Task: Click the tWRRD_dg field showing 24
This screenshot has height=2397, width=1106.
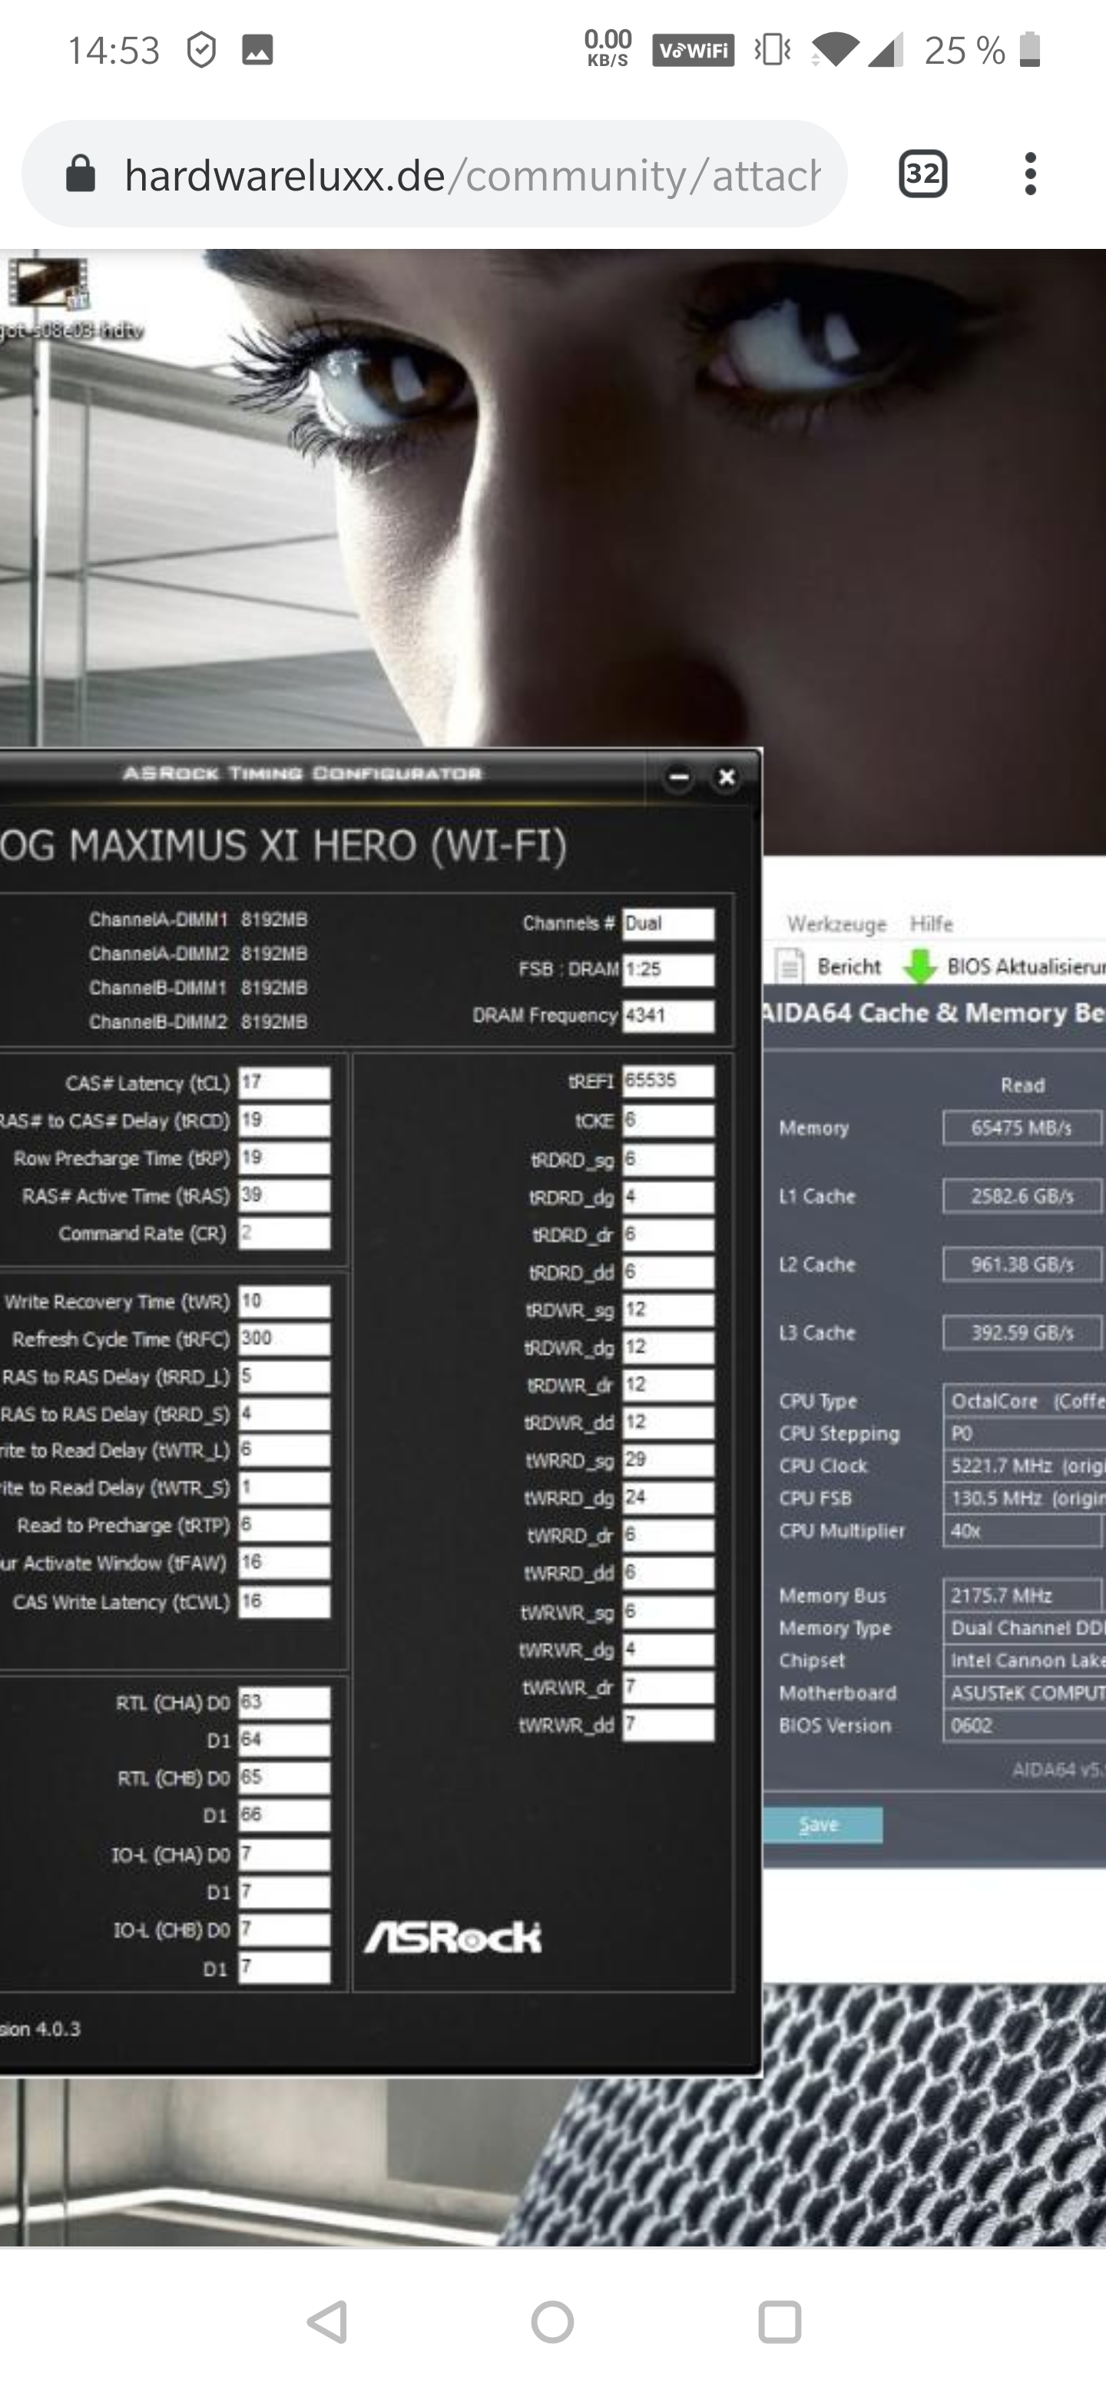Action: coord(668,1498)
